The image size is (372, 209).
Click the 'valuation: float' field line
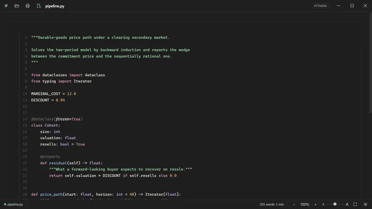[x=58, y=137]
